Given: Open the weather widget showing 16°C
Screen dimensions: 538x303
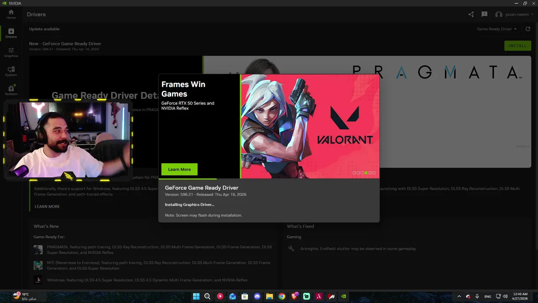Looking at the screenshot, I should 25,296.
